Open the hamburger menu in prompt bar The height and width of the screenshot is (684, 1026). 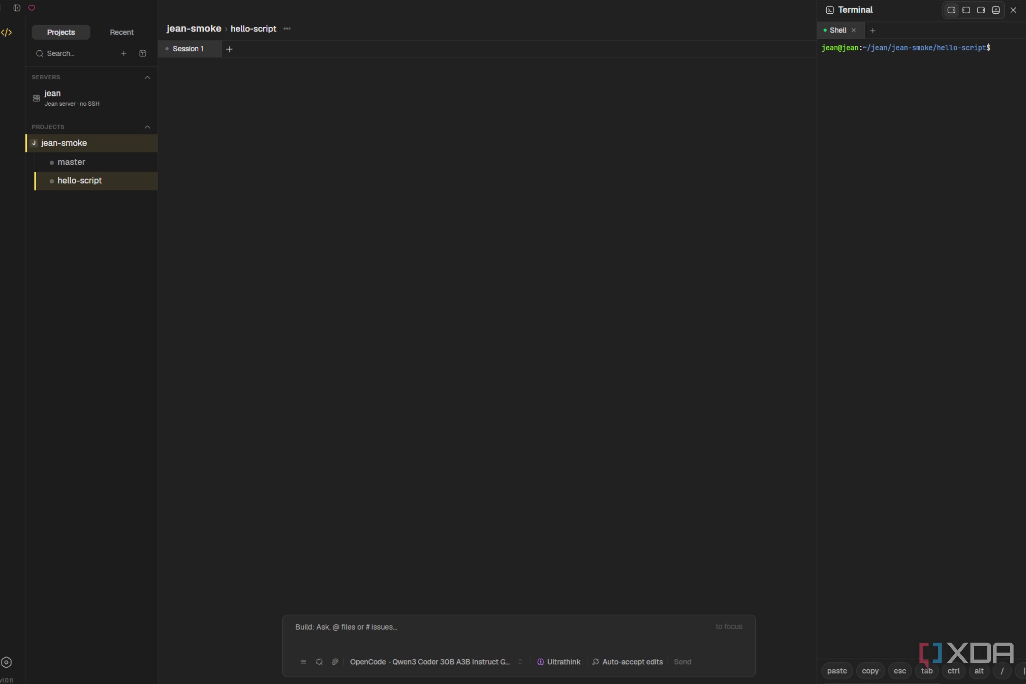(x=303, y=662)
